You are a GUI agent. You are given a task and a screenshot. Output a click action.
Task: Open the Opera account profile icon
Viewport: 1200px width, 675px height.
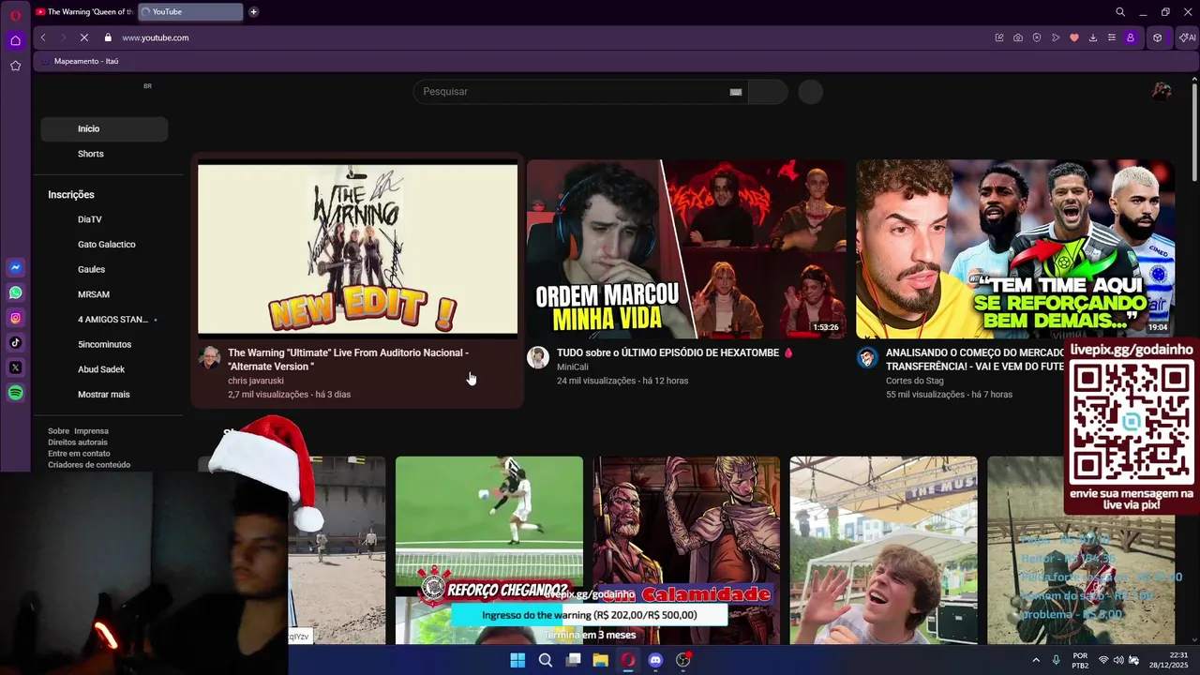[x=1131, y=37]
